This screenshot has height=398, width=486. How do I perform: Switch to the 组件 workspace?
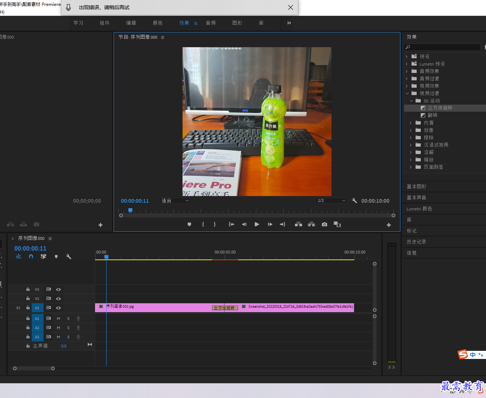pyautogui.click(x=104, y=23)
